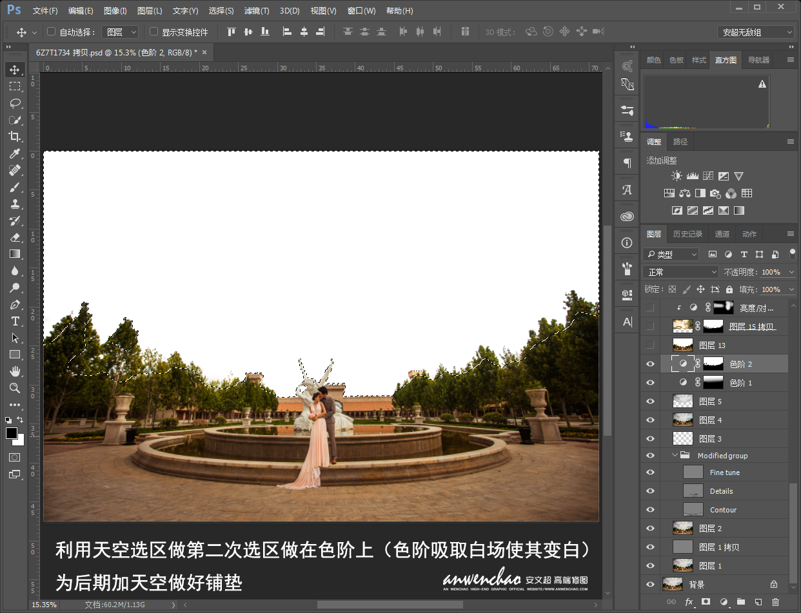The image size is (801, 613).
Task: Open the 图像(I) menu
Action: (x=115, y=11)
